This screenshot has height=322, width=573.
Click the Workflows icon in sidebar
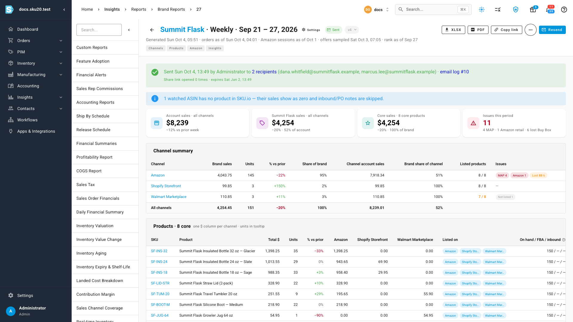click(x=11, y=120)
